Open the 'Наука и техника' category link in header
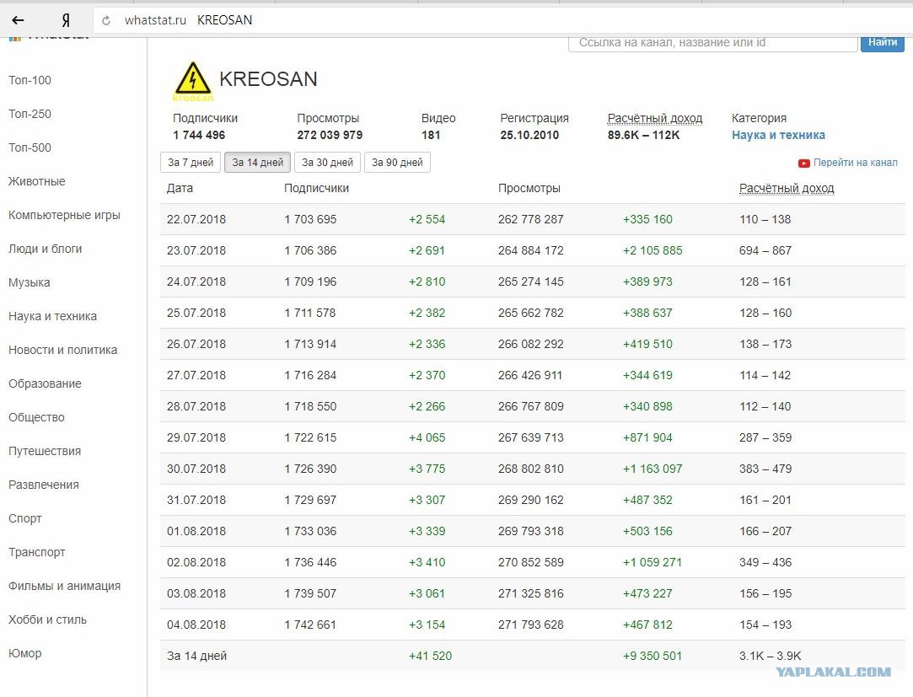 778,135
